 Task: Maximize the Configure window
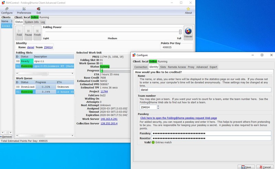point(262,55)
